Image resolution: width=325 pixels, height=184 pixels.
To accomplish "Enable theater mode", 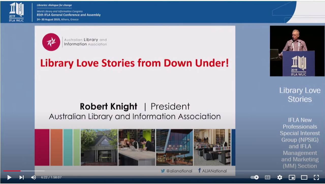I will click(304, 177).
